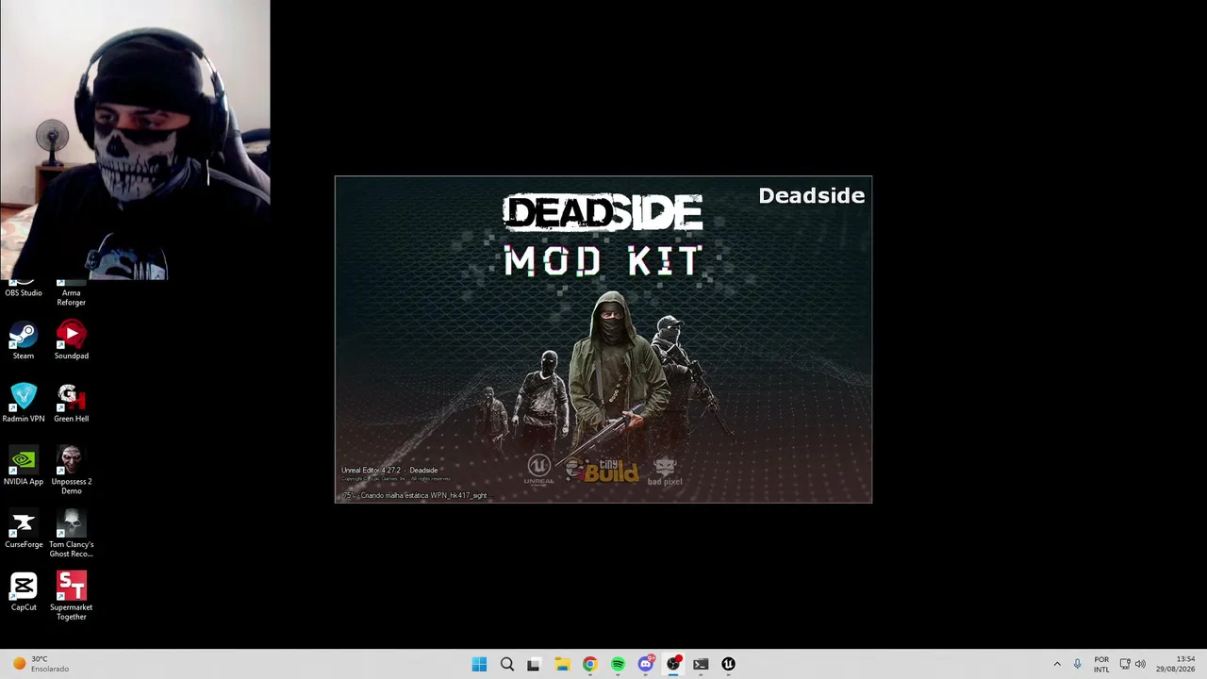Open network settings from the tray icon
The height and width of the screenshot is (679, 1207).
(x=1125, y=664)
